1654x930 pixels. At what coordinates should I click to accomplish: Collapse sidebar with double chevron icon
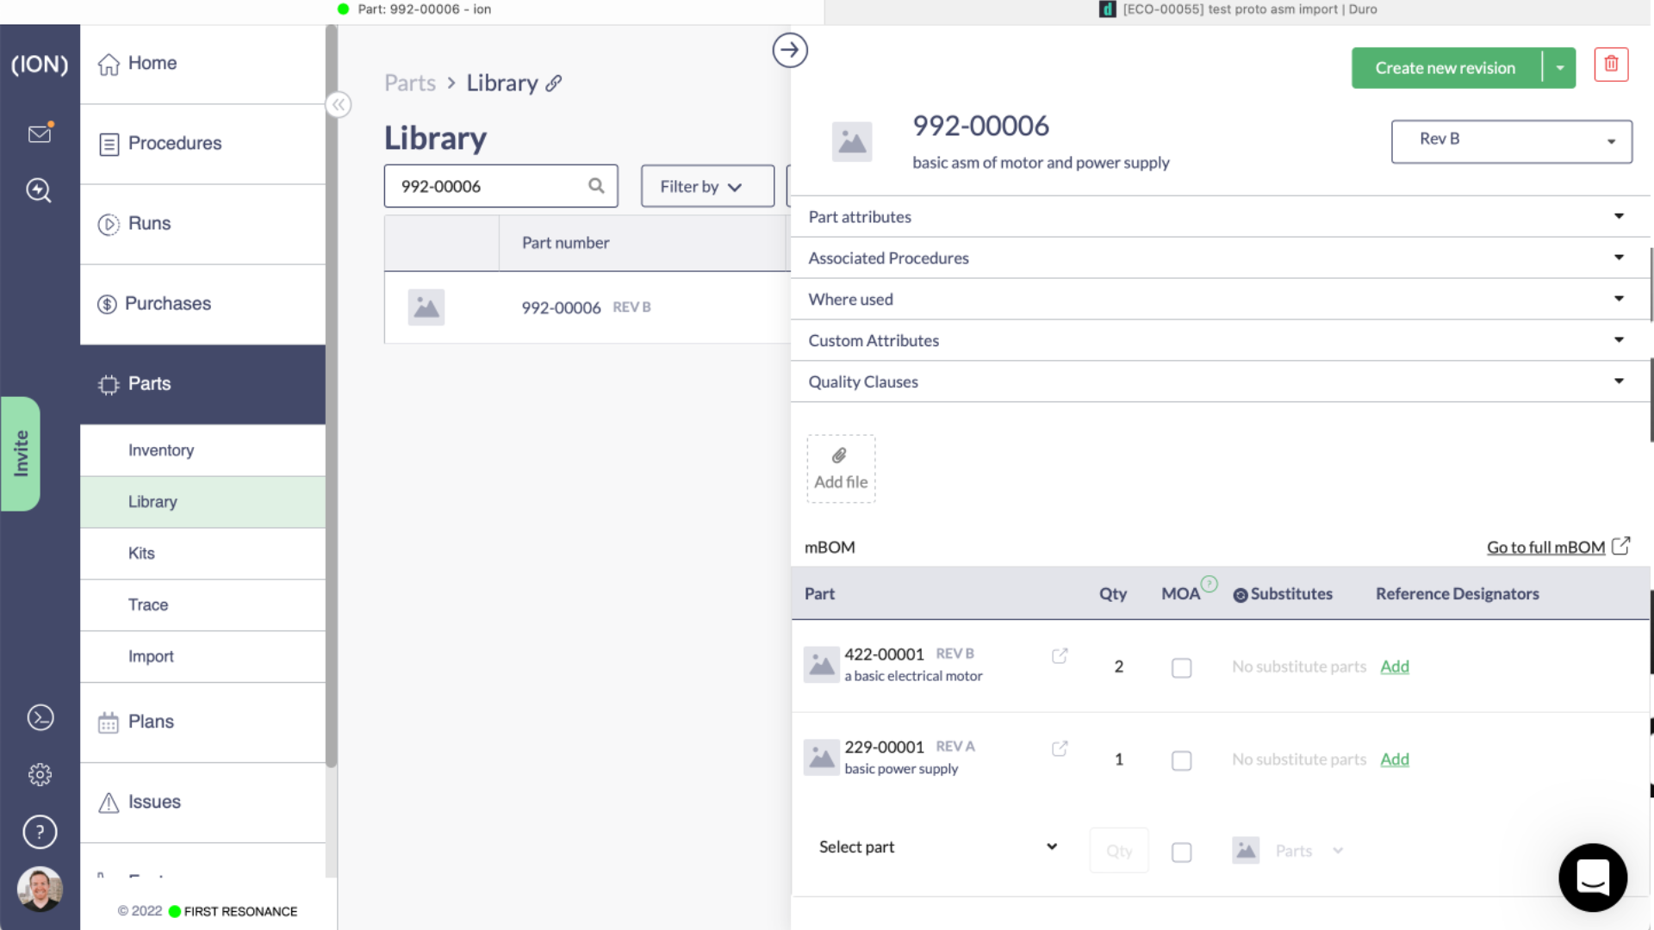click(339, 105)
